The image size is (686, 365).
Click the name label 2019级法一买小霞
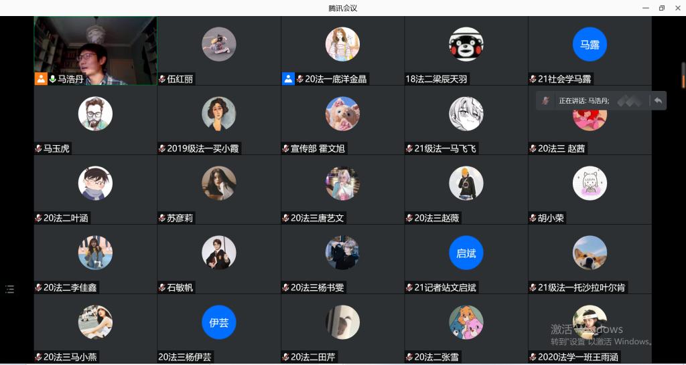click(203, 148)
